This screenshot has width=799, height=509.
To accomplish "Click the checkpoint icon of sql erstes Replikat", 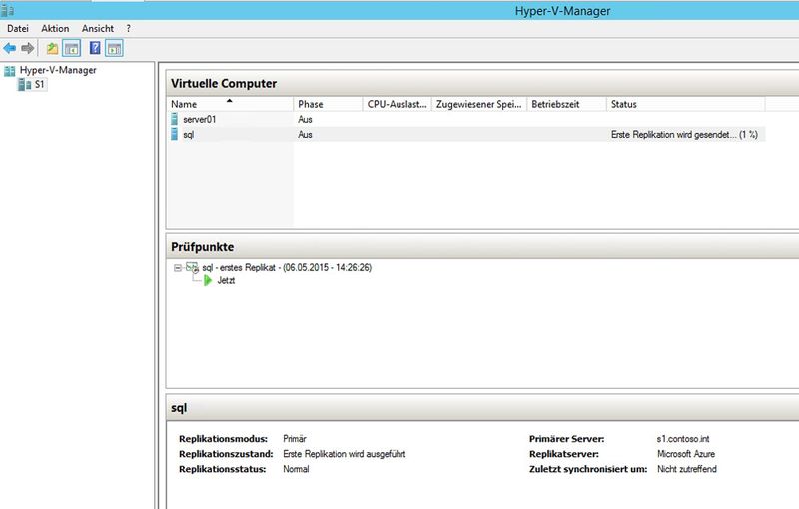I will [192, 267].
